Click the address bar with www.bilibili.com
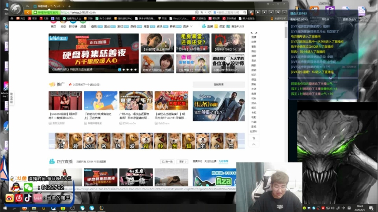 point(128,12)
